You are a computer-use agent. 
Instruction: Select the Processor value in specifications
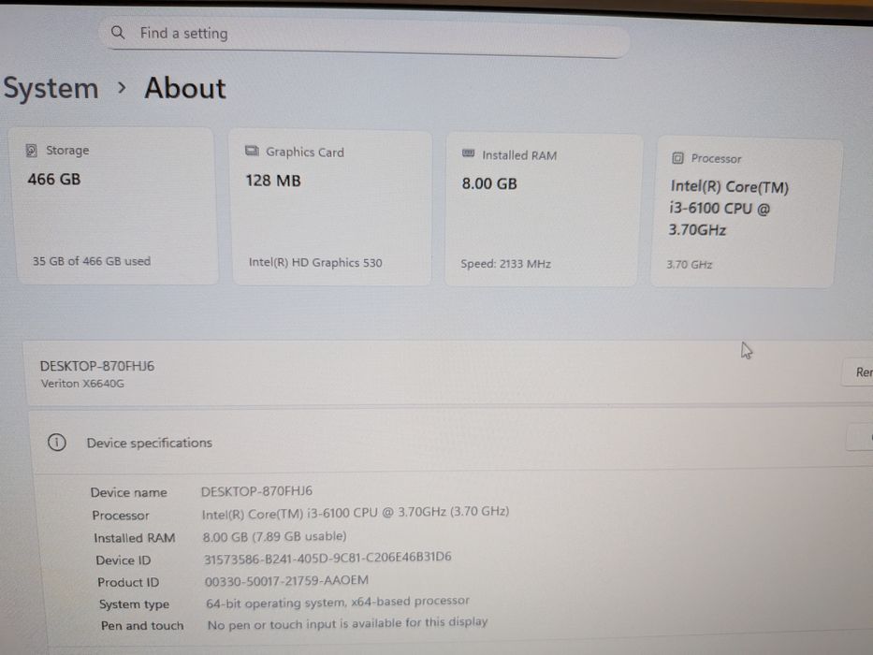pyautogui.click(x=356, y=513)
